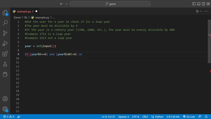Go forward with the right arrow
Viewport: 211px width, 119px height.
66,4
